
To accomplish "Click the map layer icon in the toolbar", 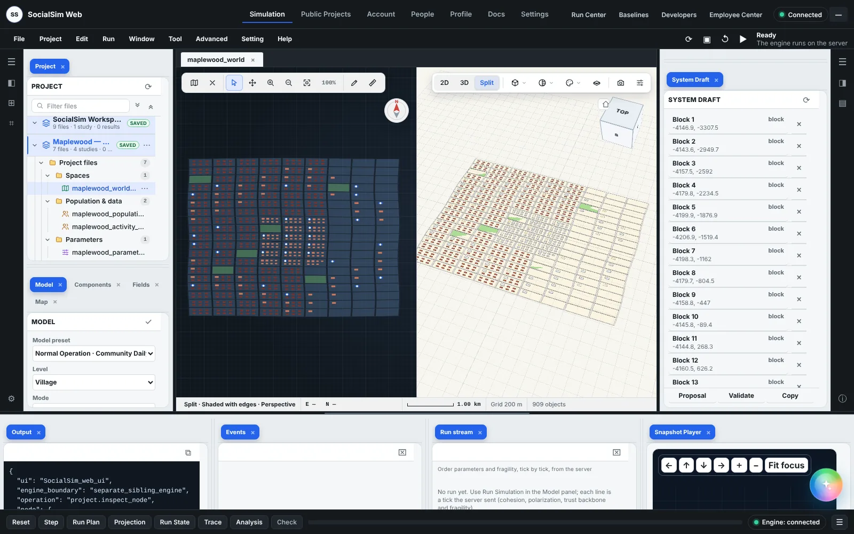I will coord(194,83).
